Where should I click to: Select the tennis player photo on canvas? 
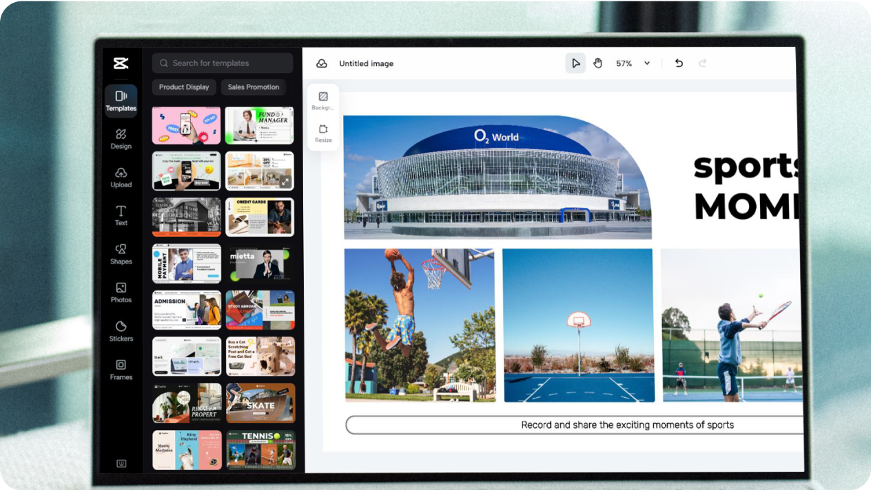click(731, 325)
